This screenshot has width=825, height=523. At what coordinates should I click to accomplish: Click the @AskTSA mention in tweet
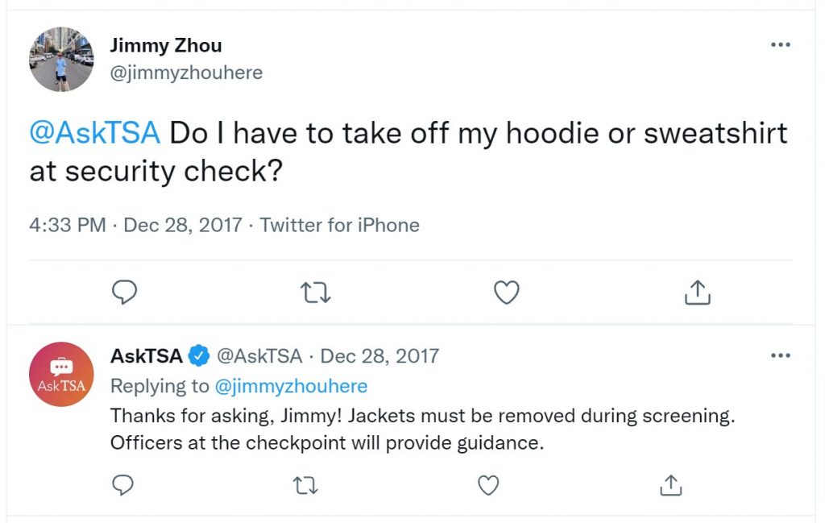[x=95, y=133]
